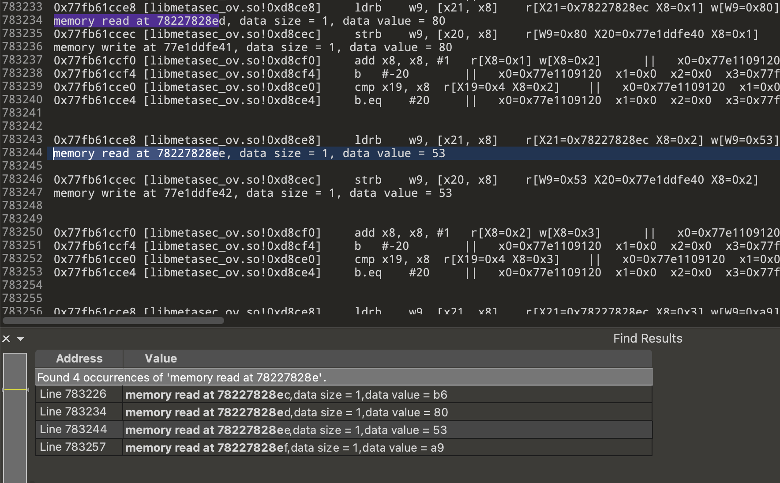Click the ldrb instruction on line 783243
Image resolution: width=780 pixels, height=483 pixels.
coord(368,140)
